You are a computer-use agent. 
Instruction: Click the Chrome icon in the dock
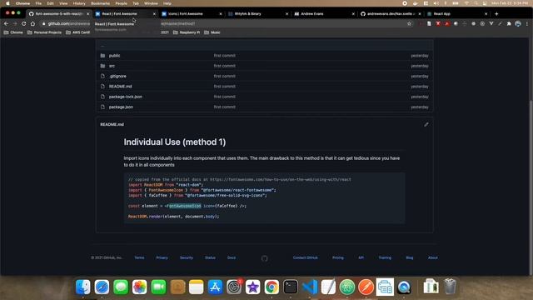pyautogui.click(x=271, y=287)
